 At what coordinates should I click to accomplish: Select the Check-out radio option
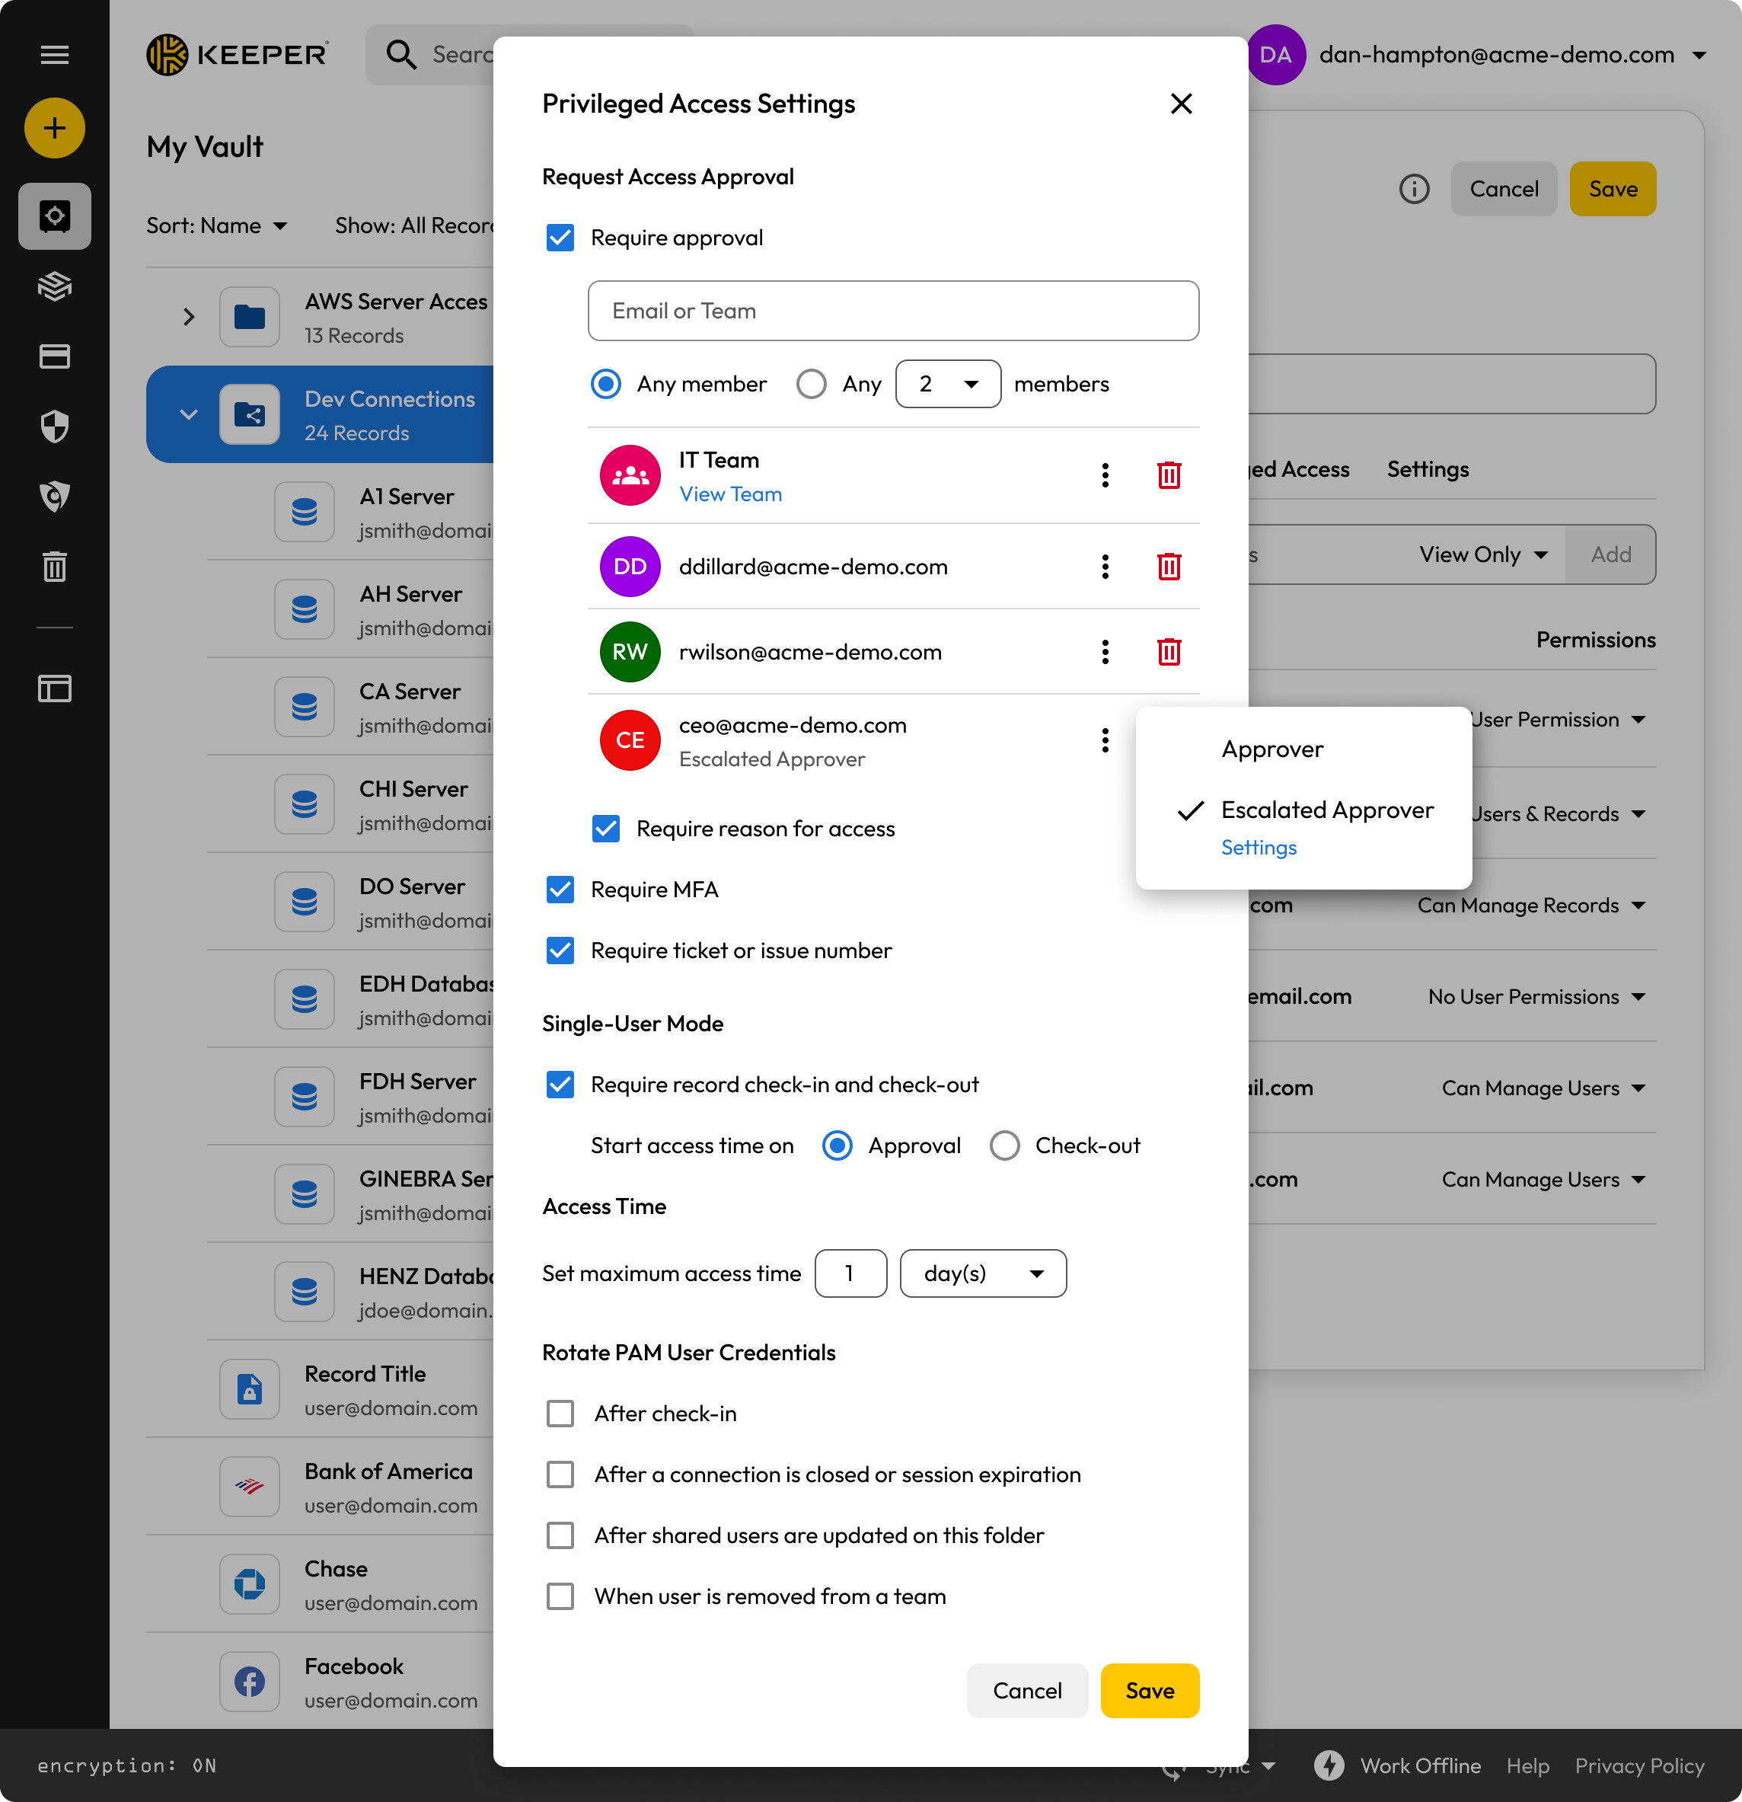tap(1003, 1145)
